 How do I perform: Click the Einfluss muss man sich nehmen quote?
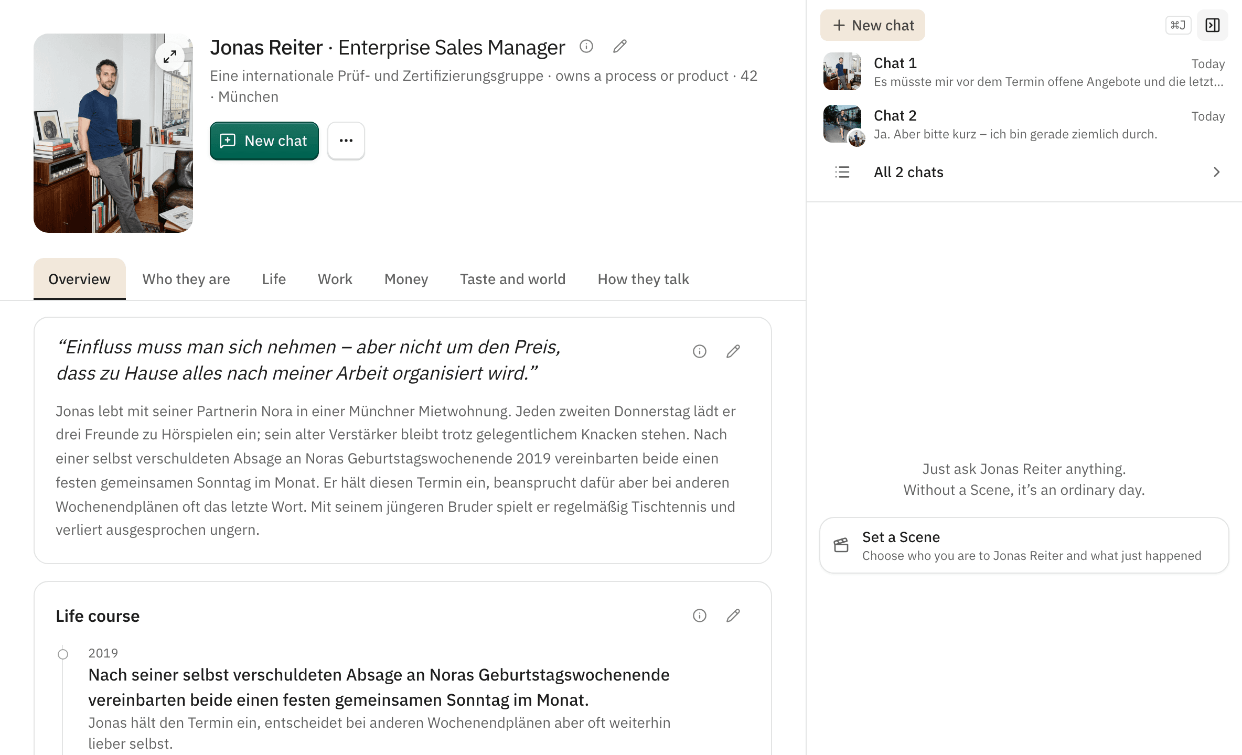click(x=309, y=360)
